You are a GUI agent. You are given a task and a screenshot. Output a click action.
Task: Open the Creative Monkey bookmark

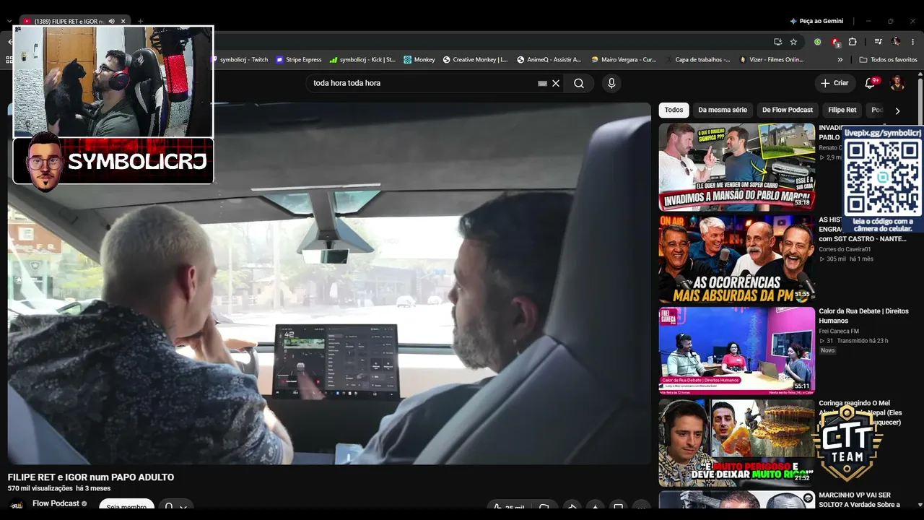point(475,60)
